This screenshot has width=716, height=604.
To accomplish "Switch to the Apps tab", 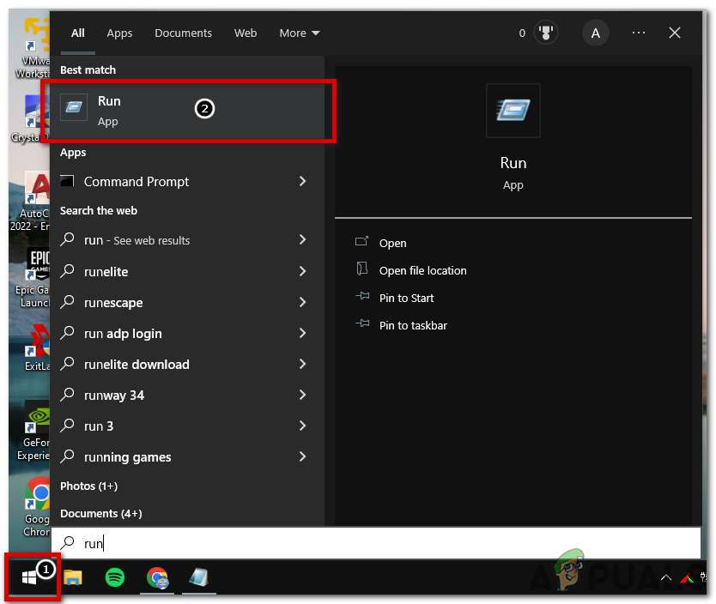I will pyautogui.click(x=119, y=33).
